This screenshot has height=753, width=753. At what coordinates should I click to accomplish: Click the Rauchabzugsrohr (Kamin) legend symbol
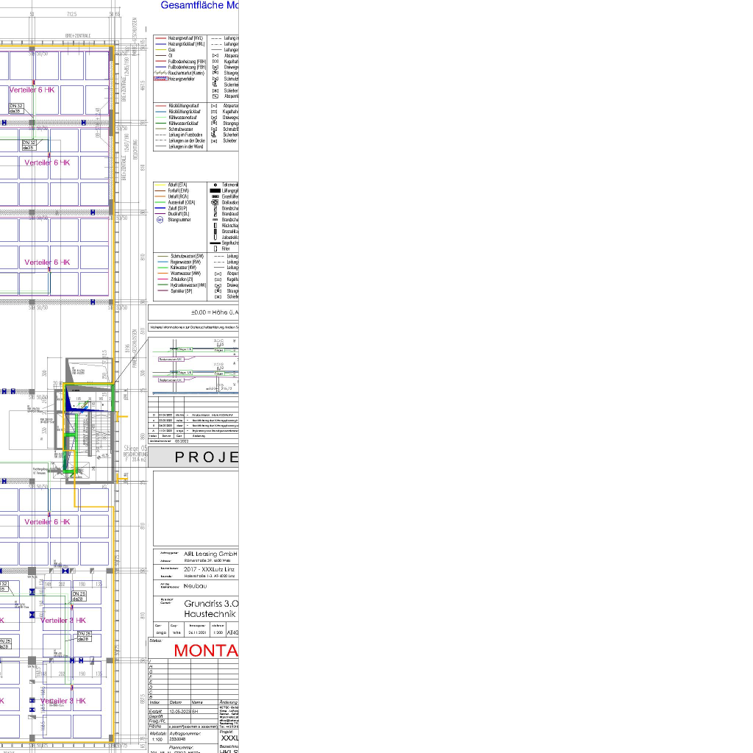tap(160, 73)
